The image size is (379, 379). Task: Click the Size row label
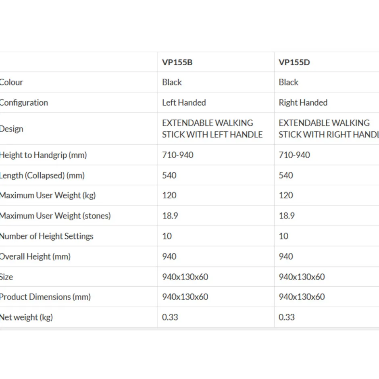coord(6,277)
